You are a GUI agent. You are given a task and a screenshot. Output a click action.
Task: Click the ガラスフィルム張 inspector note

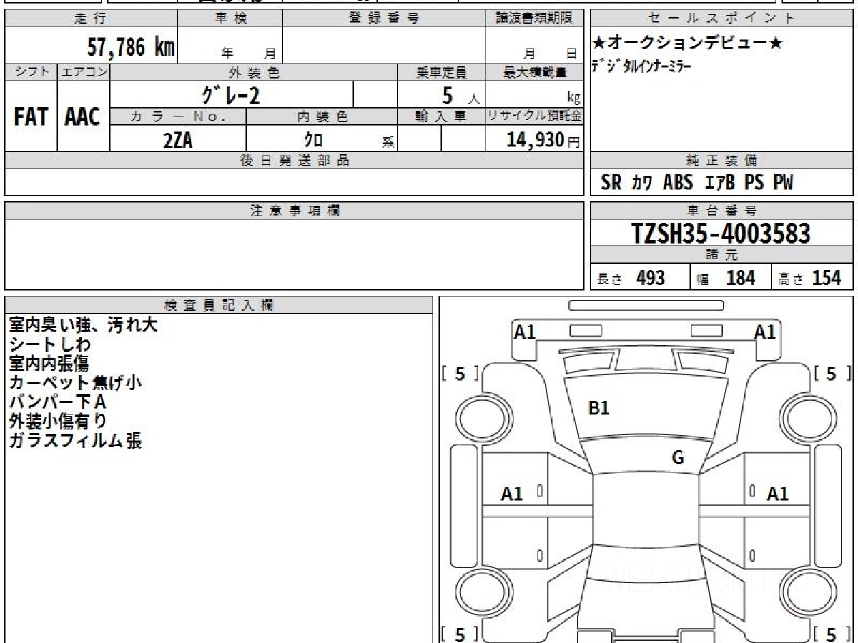point(75,441)
